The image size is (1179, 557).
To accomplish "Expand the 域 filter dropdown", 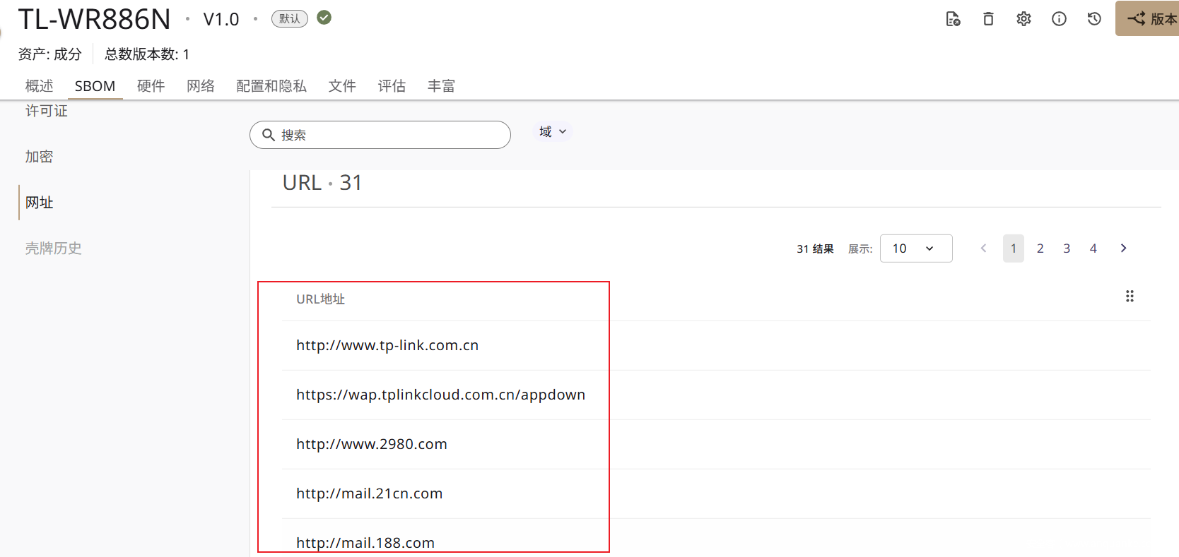I will tap(553, 132).
